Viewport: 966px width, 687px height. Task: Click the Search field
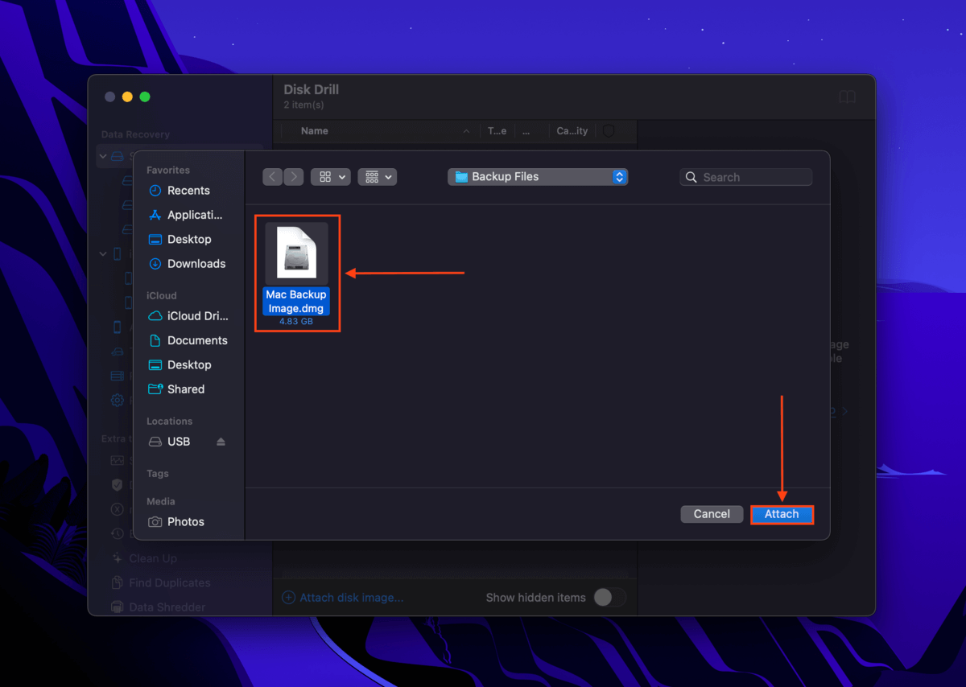(x=746, y=177)
